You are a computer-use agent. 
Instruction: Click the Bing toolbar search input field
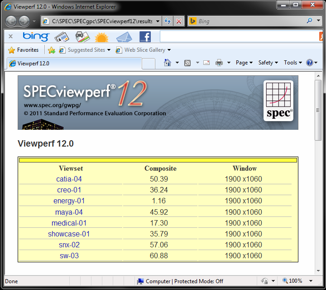click(239, 36)
